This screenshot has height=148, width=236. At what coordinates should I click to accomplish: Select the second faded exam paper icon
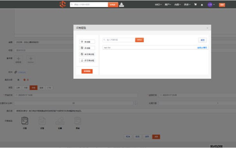tap(42, 121)
